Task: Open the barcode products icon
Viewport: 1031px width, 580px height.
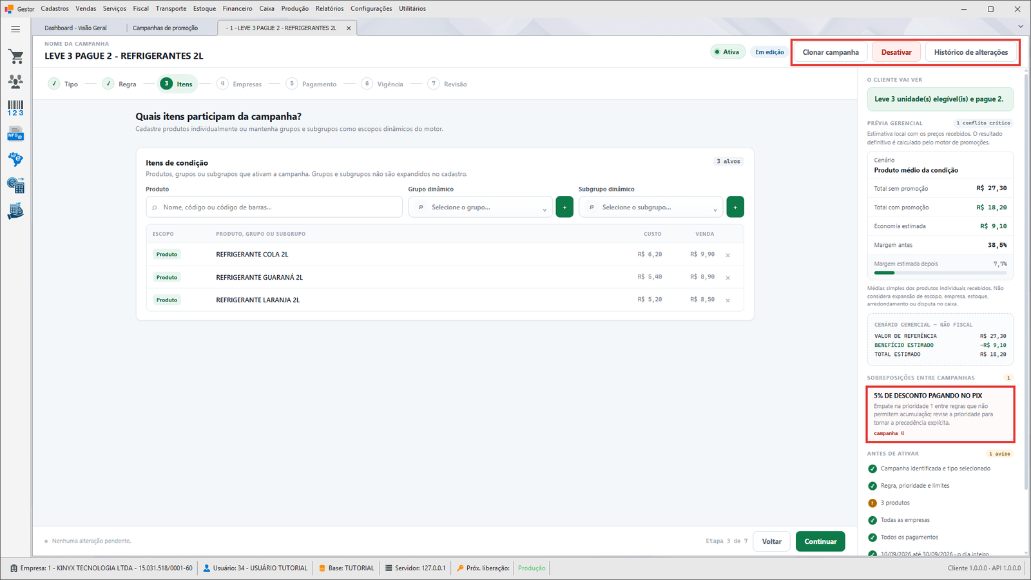Action: pos(15,108)
